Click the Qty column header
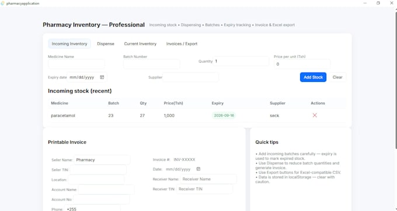397x211 pixels. coord(143,103)
